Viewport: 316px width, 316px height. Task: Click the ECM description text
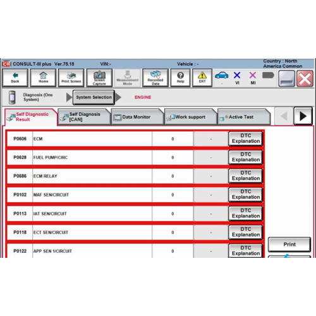click(38, 139)
